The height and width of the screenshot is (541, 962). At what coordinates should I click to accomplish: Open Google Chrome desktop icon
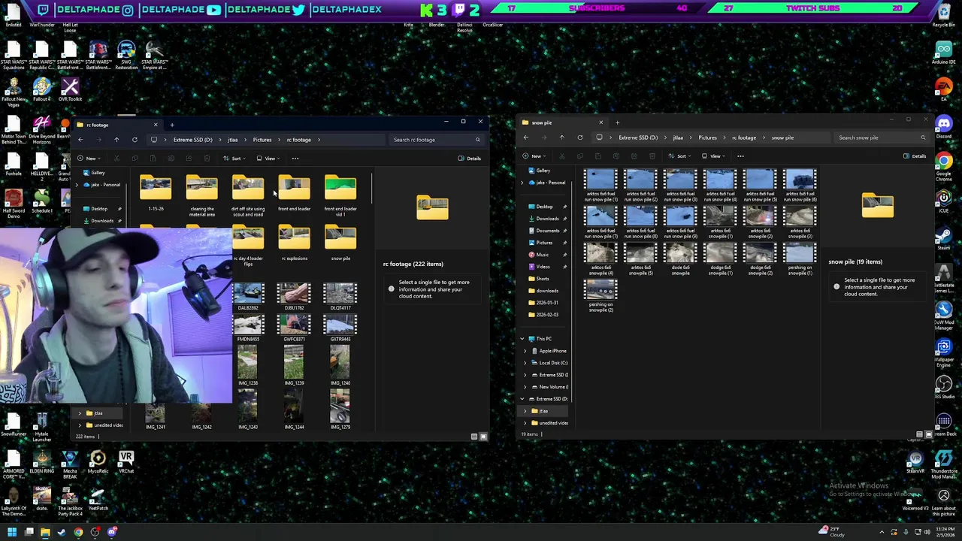tap(944, 167)
